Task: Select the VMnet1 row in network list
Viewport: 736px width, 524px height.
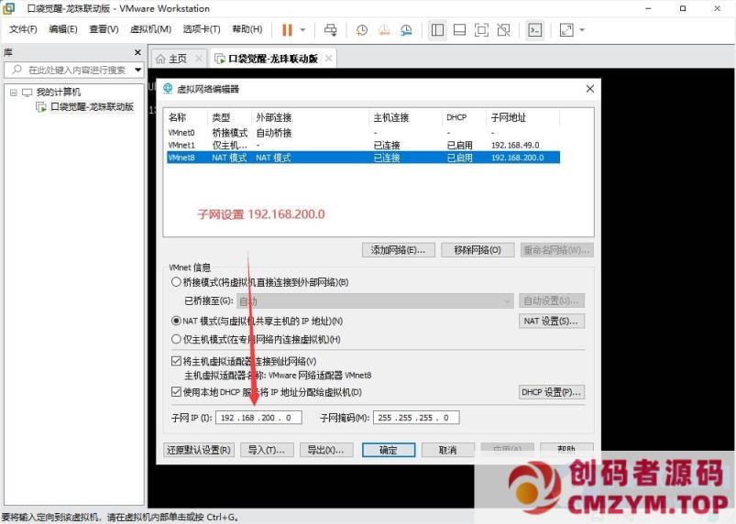Action: coord(363,145)
